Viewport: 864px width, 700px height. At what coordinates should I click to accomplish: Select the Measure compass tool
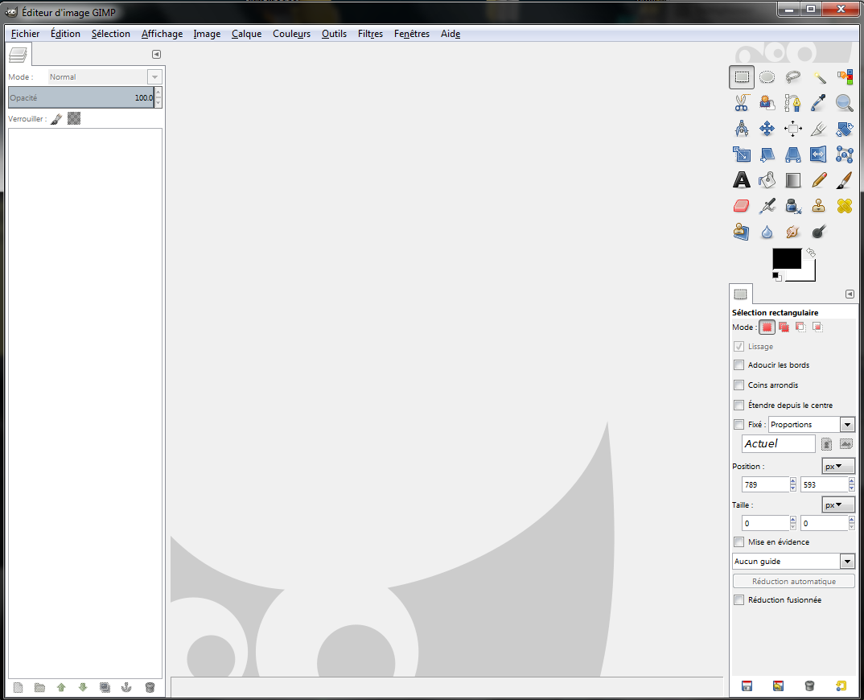[x=741, y=129]
